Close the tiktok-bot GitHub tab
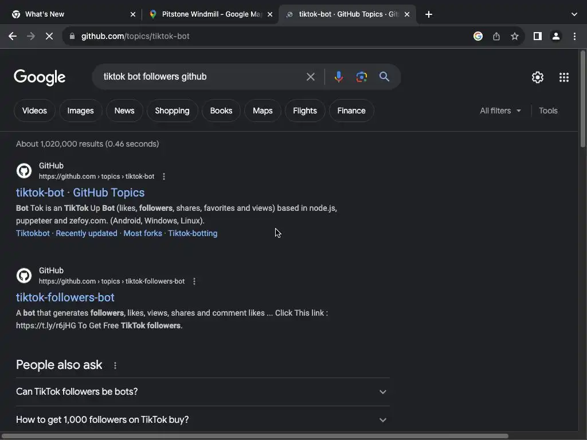Viewport: 587px width, 440px height. (407, 14)
